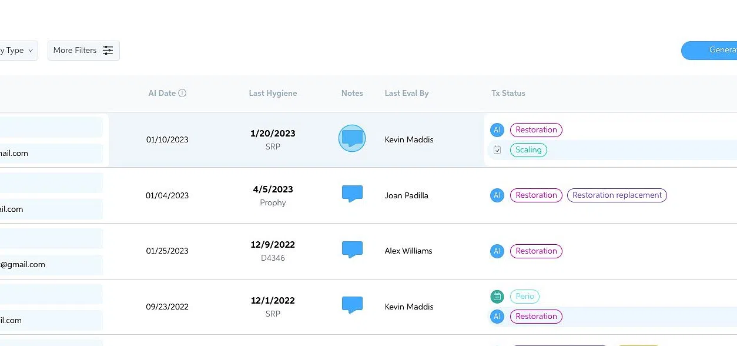Click AI date 01/04/2023
This screenshot has height=346, width=737.
[x=168, y=195]
